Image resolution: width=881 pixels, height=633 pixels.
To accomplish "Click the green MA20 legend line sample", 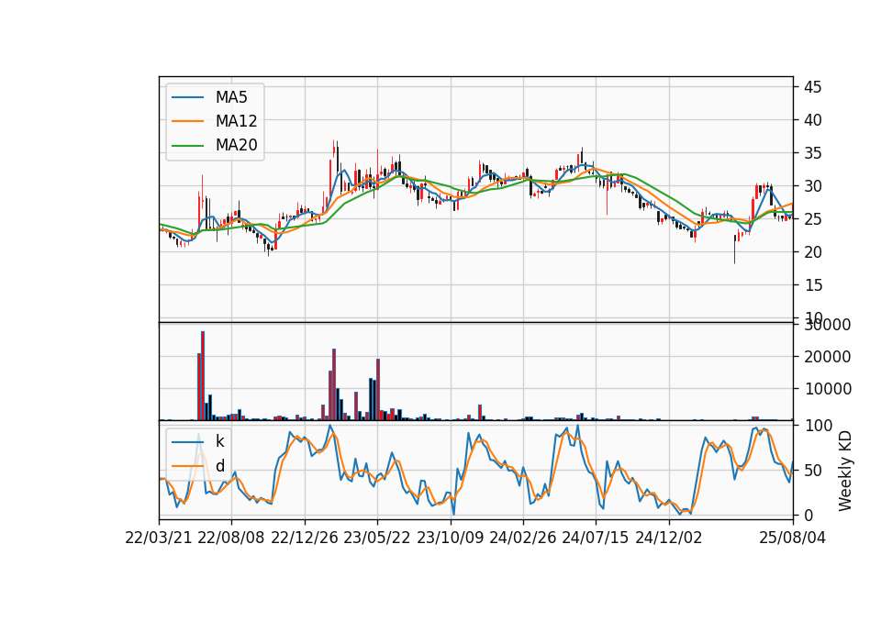I will [x=187, y=145].
